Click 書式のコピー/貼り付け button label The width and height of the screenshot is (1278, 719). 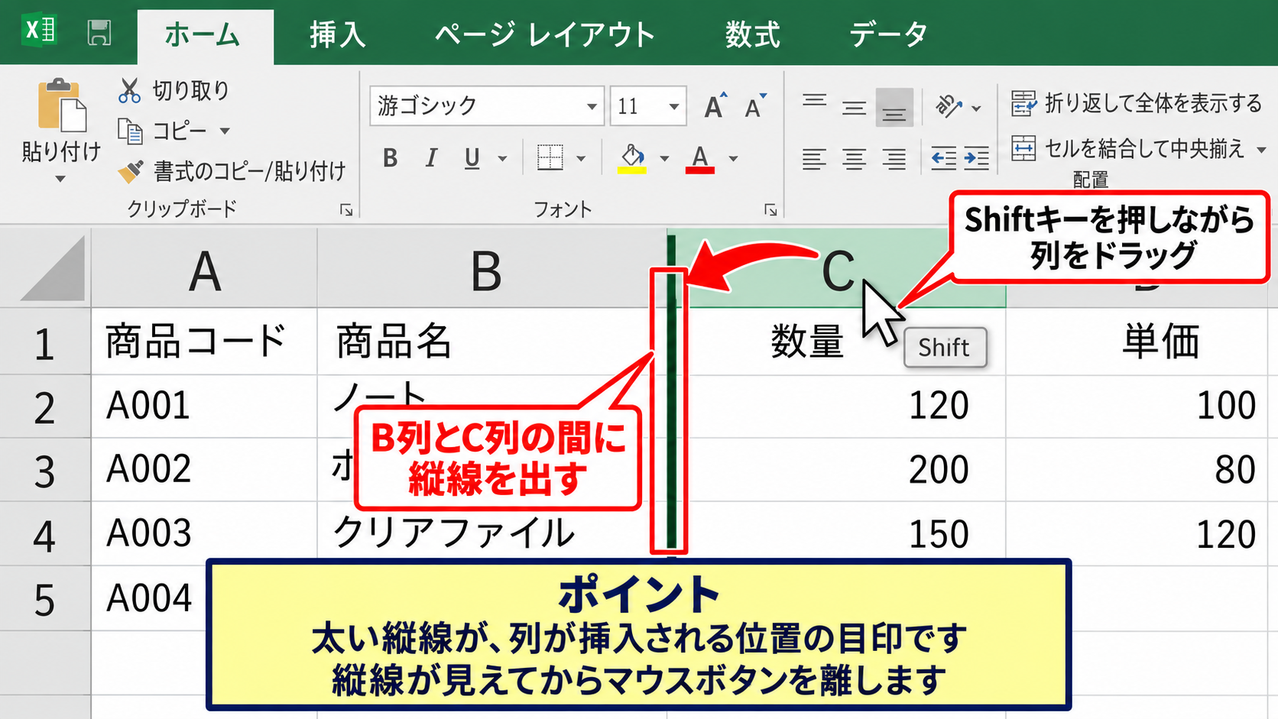click(250, 171)
